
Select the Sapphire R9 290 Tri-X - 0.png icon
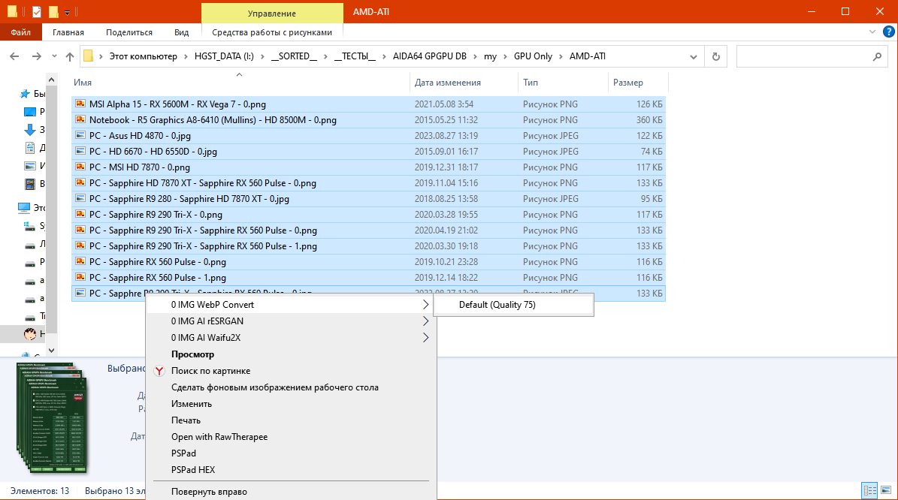80,214
